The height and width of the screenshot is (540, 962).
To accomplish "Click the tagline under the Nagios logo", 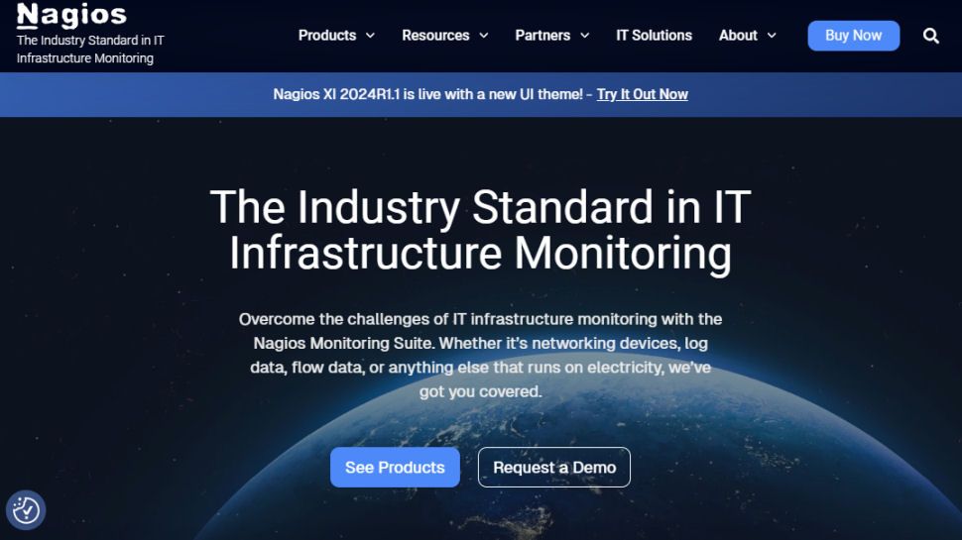I will click(x=90, y=49).
